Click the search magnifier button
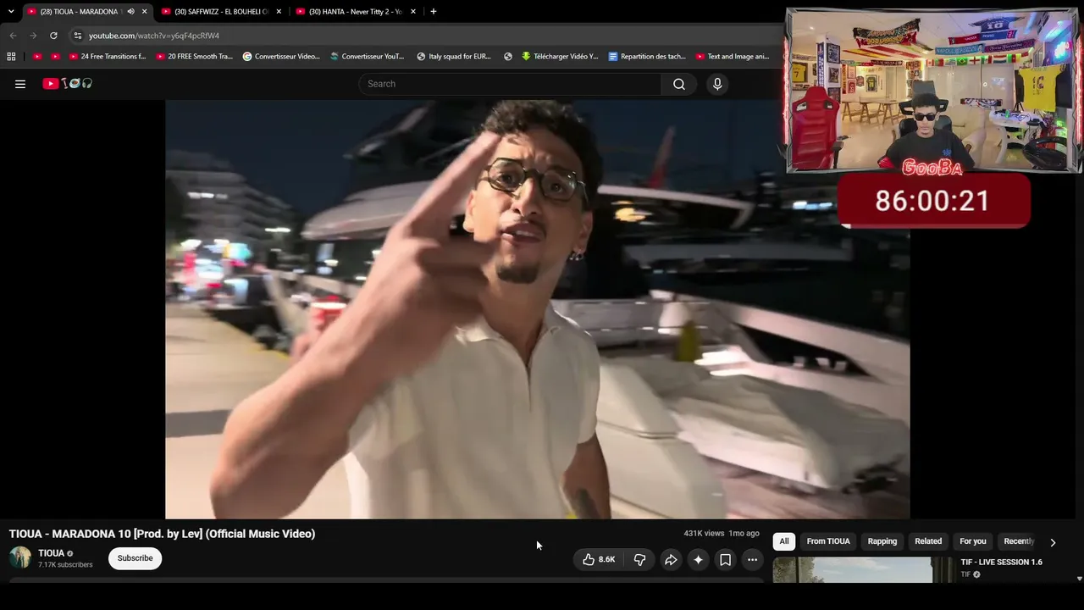 point(678,84)
